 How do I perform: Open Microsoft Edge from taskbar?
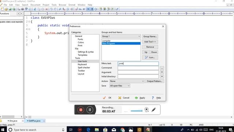tap(88, 129)
